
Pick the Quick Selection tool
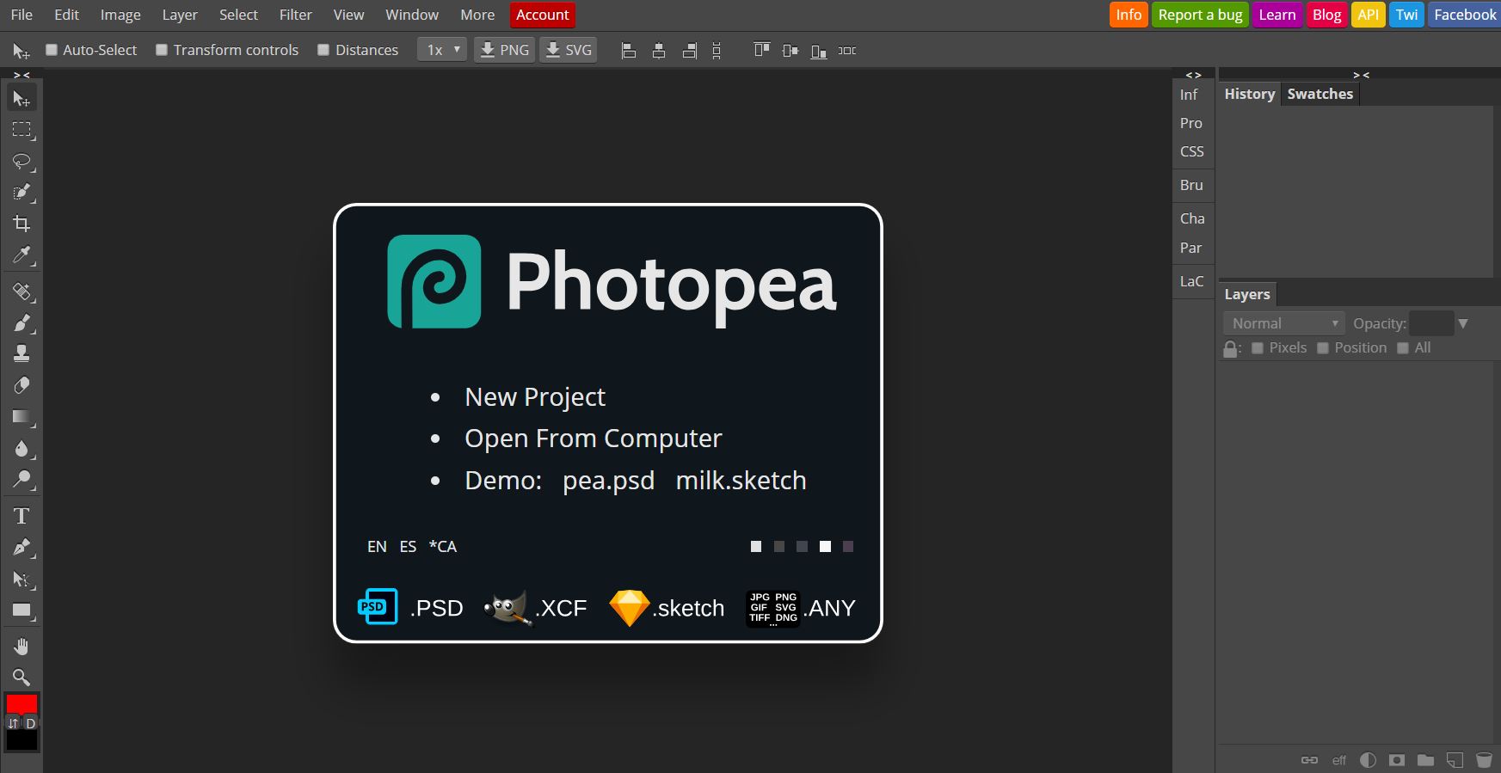point(22,193)
